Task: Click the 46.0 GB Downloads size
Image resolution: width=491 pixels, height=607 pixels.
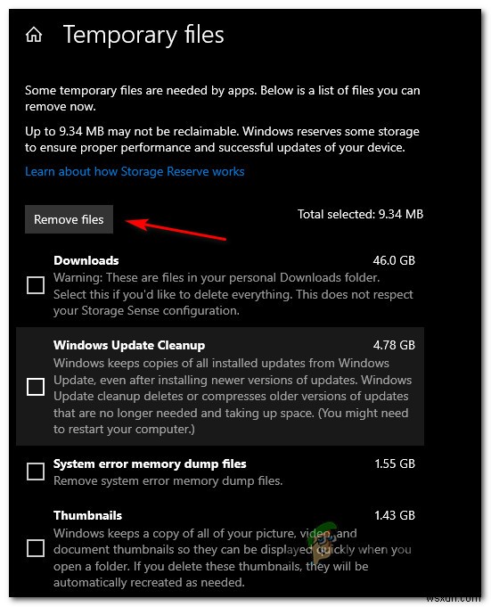Action: 394,260
